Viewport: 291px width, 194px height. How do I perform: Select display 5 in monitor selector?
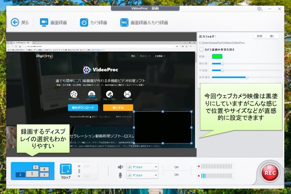(36, 167)
